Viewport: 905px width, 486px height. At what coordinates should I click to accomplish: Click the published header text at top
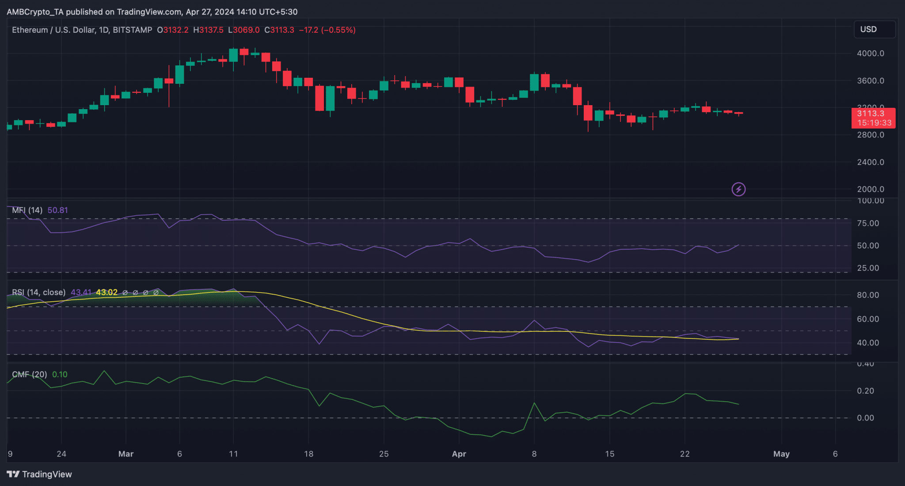click(x=152, y=12)
